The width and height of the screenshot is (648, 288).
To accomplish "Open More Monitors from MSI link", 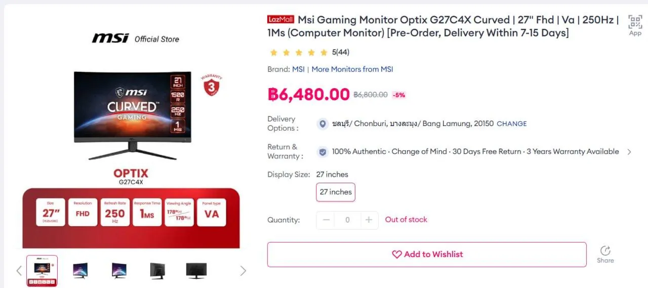I will click(x=352, y=69).
